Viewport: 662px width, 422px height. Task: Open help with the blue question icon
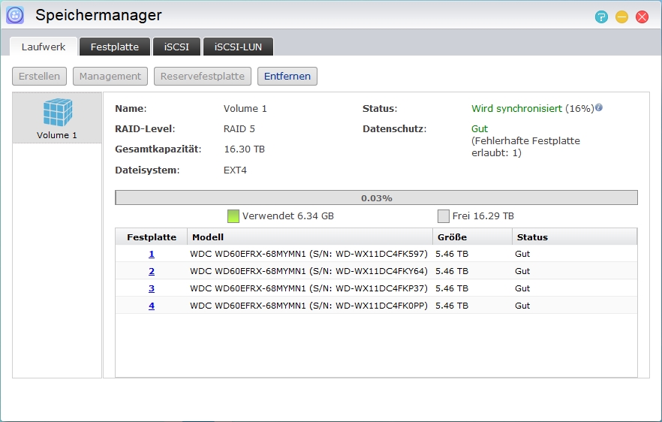pos(601,17)
